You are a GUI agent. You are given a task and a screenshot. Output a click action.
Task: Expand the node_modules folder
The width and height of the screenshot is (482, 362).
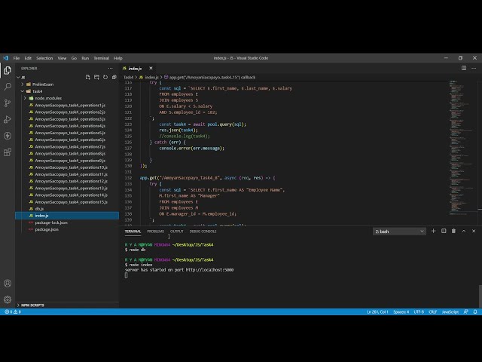coord(25,98)
